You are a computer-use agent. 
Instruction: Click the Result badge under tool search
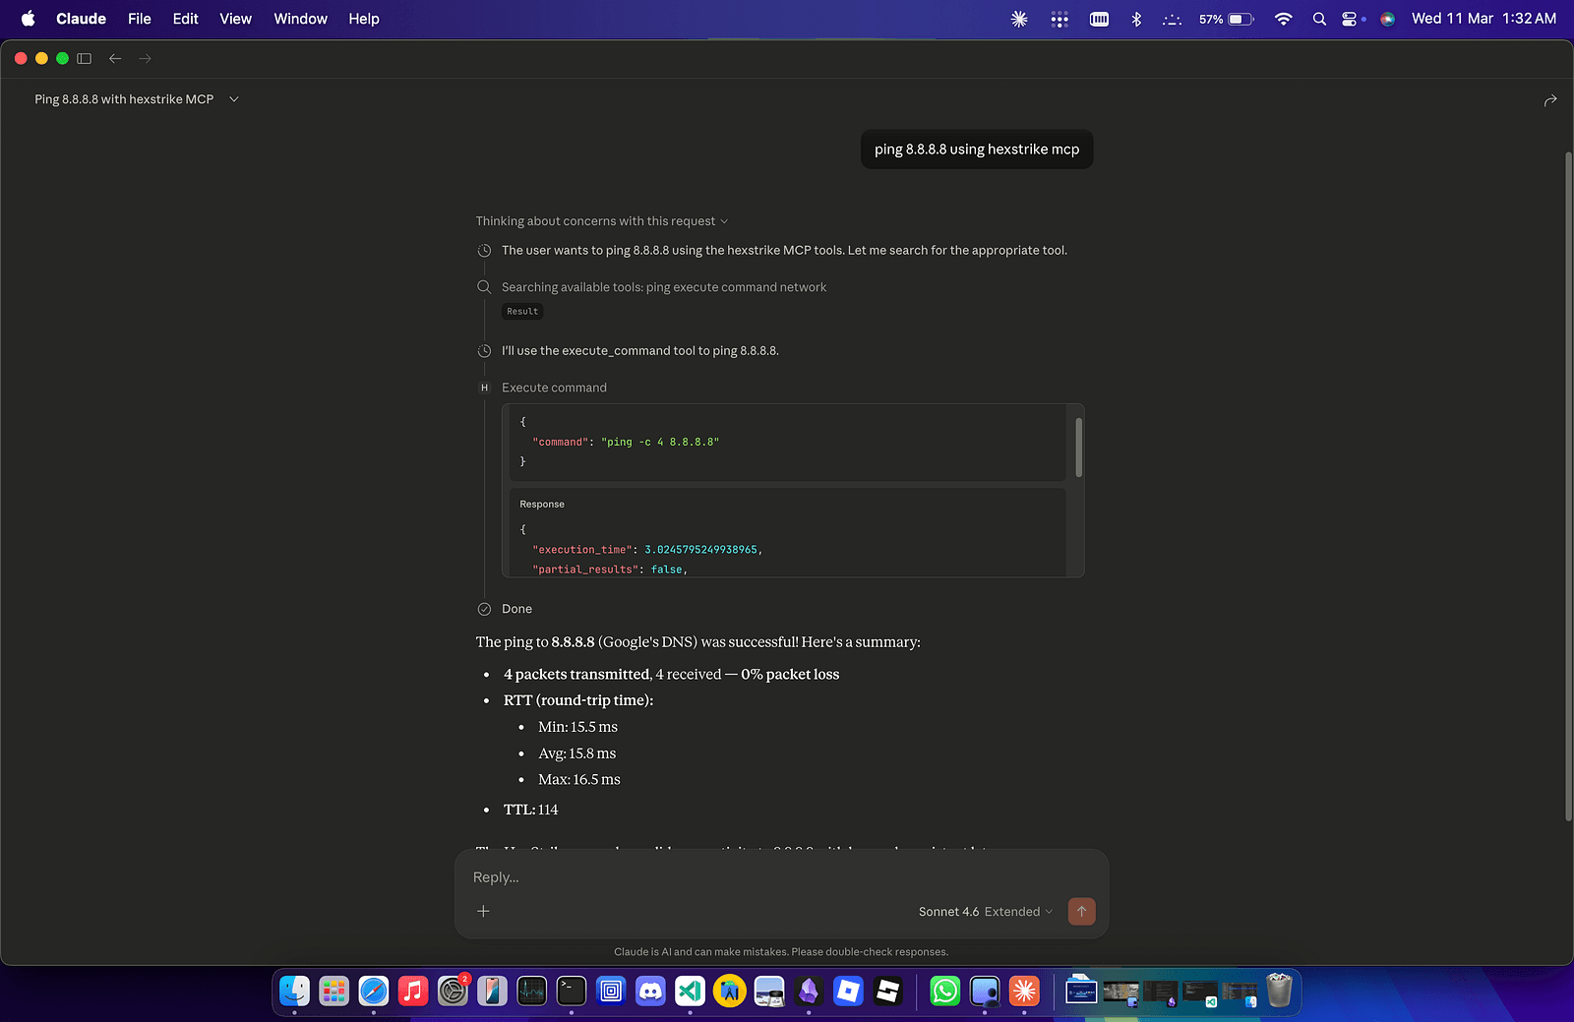tap(522, 312)
